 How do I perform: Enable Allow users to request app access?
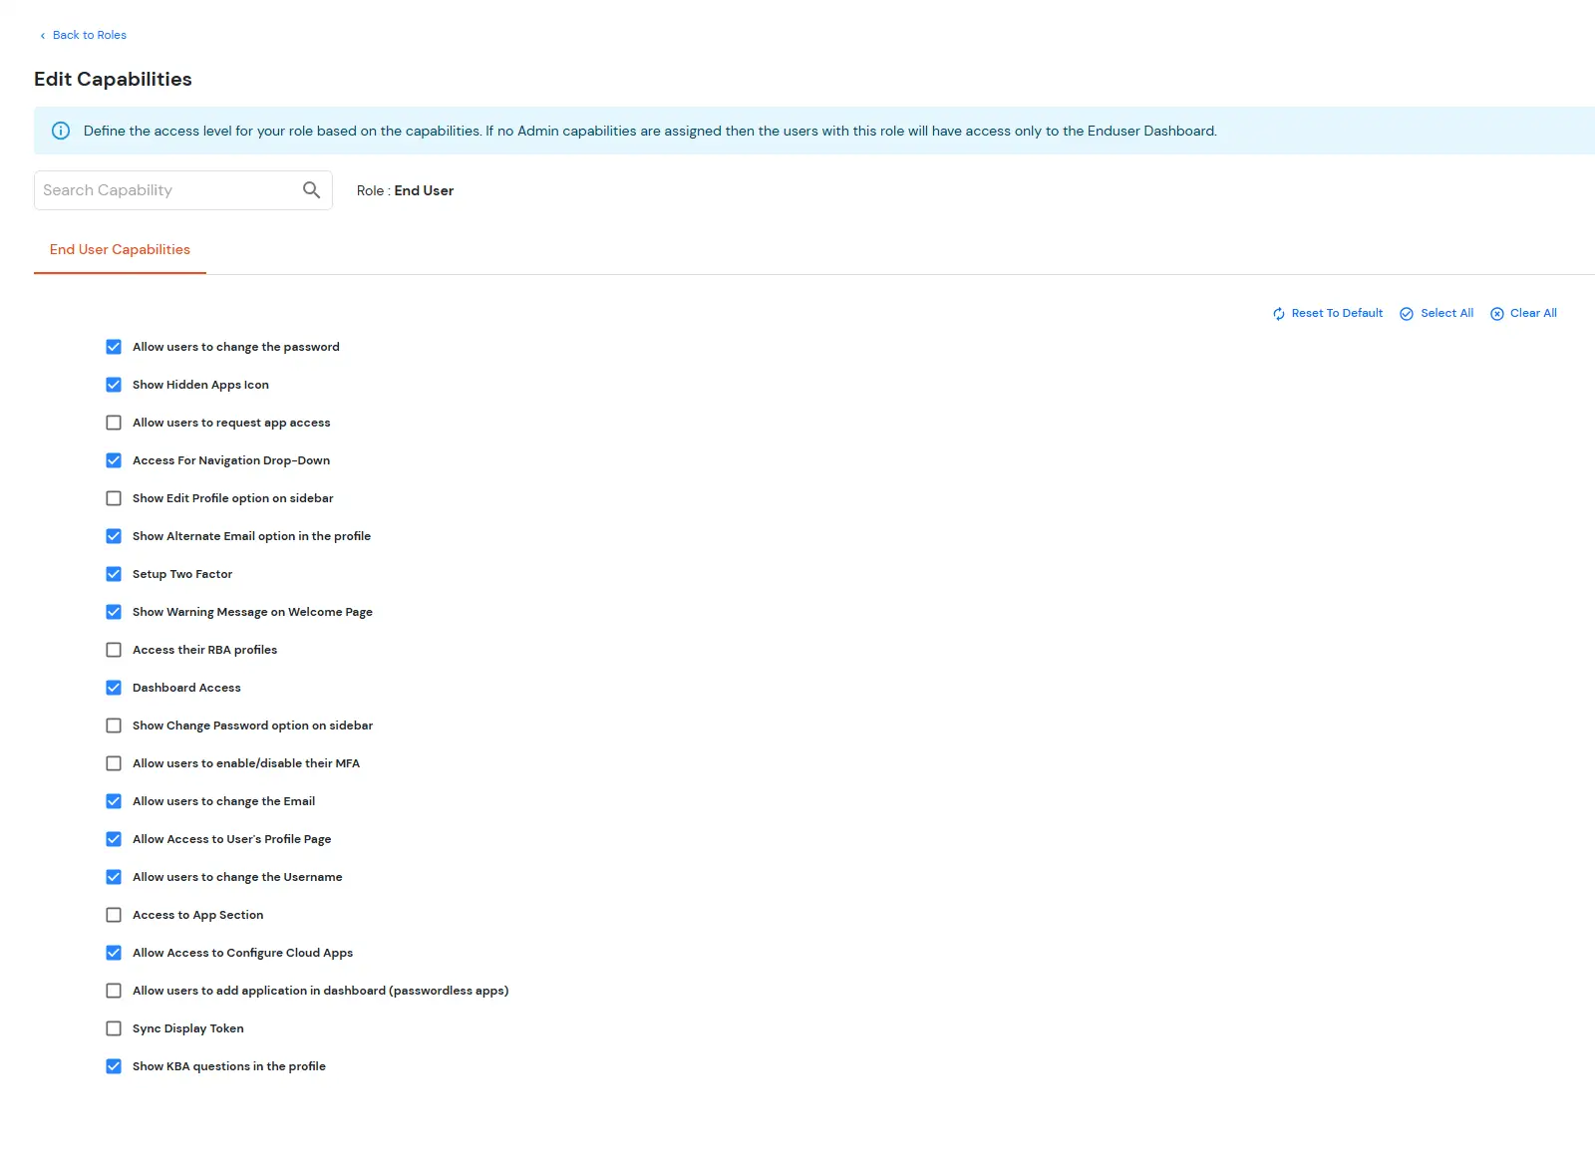(x=114, y=423)
